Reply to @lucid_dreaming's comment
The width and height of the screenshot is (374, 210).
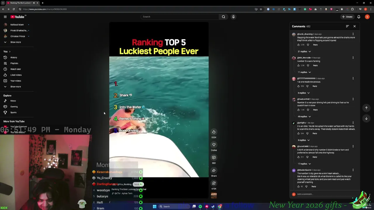click(315, 45)
